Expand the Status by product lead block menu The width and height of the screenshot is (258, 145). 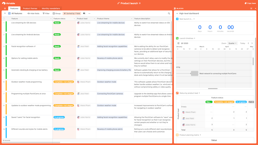[199, 93]
